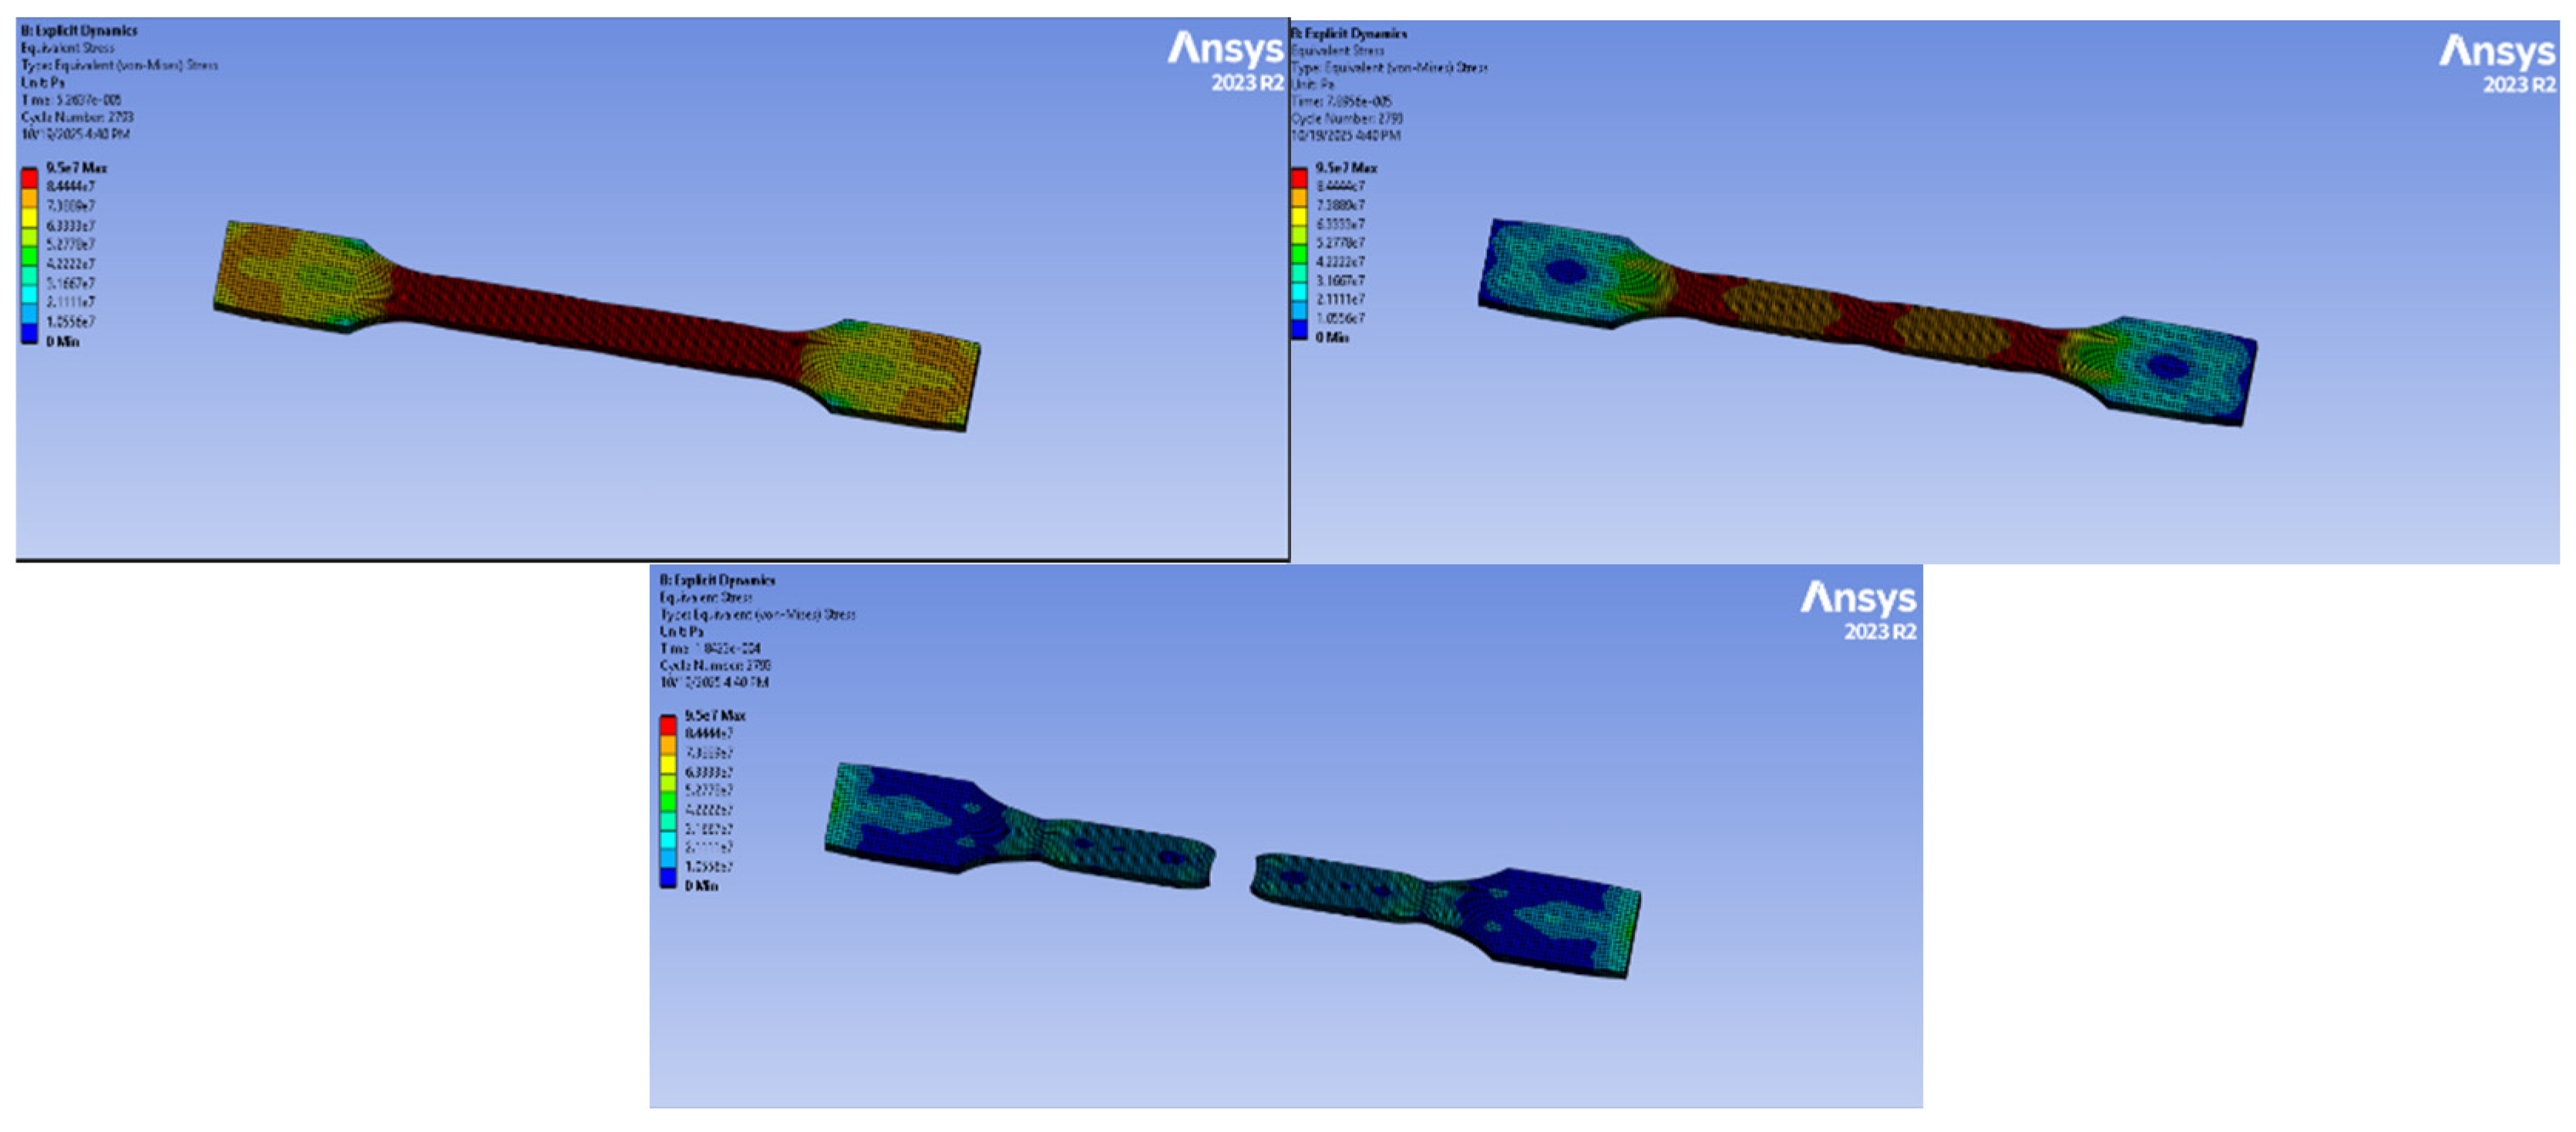Click the '0 Min' label in bottom panel legend
This screenshot has width=2576, height=1132.
point(701,886)
